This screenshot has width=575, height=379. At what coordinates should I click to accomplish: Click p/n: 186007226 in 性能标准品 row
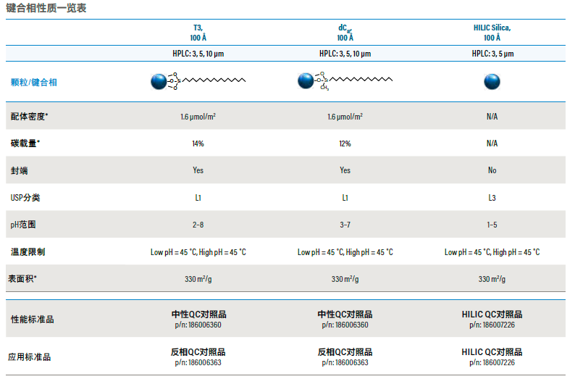point(492,325)
